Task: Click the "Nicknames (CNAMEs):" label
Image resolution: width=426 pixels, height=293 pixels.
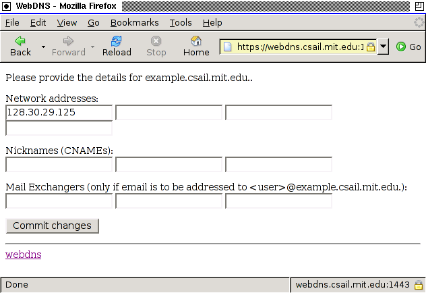Action: pos(59,151)
